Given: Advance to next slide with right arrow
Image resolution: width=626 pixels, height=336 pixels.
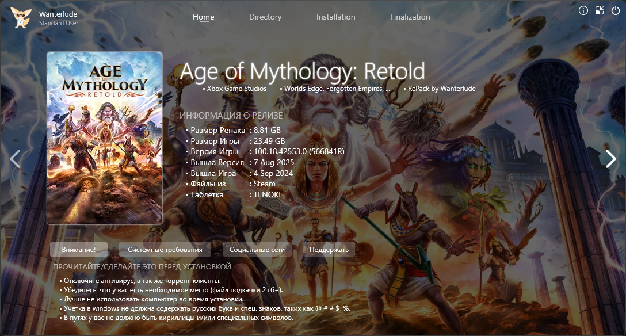Looking at the screenshot, I should tap(610, 159).
